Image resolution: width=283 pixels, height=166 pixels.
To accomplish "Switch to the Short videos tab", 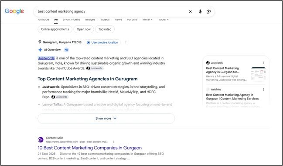I will pos(71,20).
